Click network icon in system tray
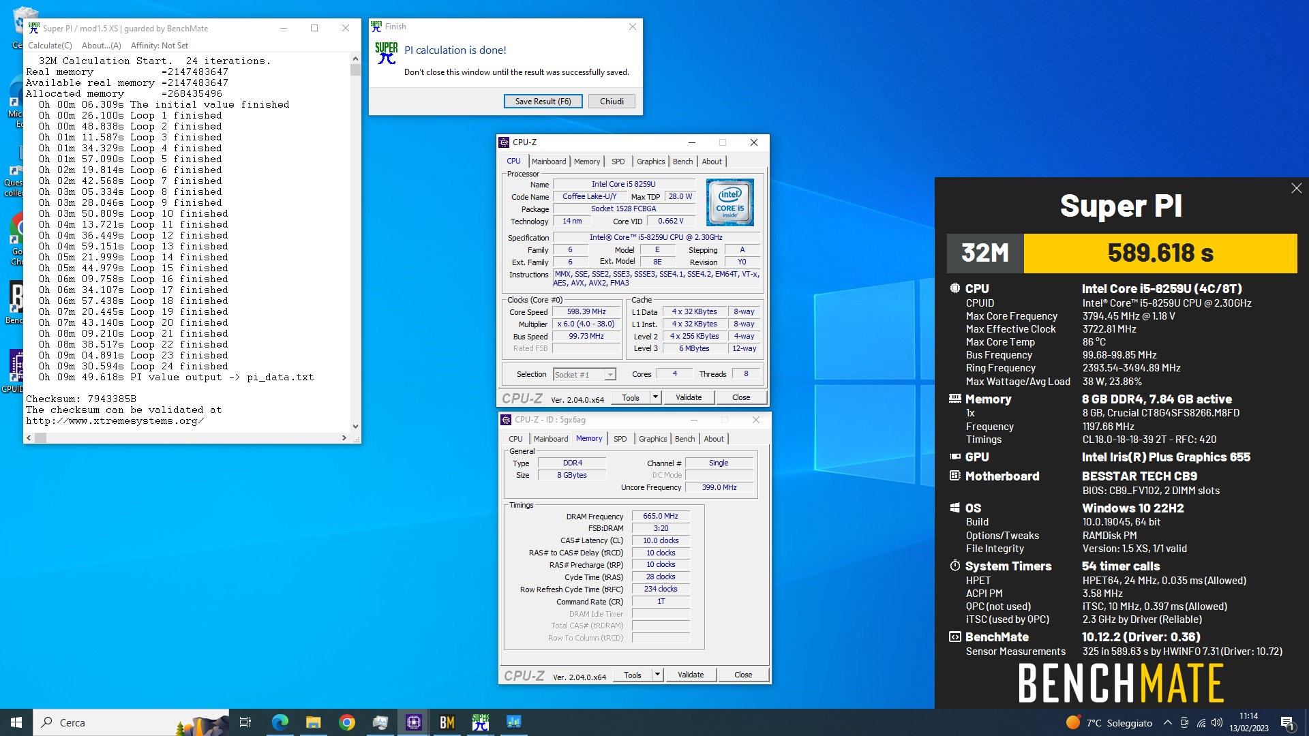This screenshot has width=1309, height=736. pyautogui.click(x=1201, y=723)
